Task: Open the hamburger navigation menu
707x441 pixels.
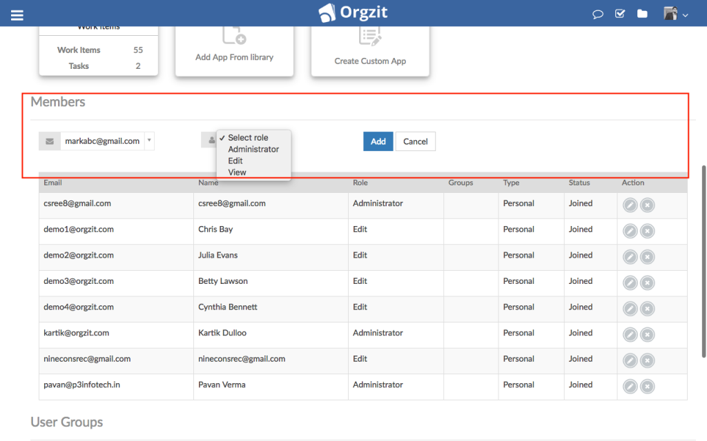Action: (17, 13)
